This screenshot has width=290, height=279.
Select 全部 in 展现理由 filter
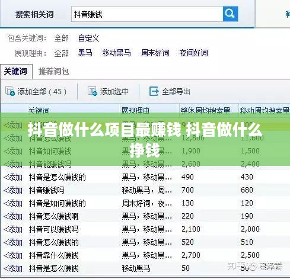click(x=62, y=53)
